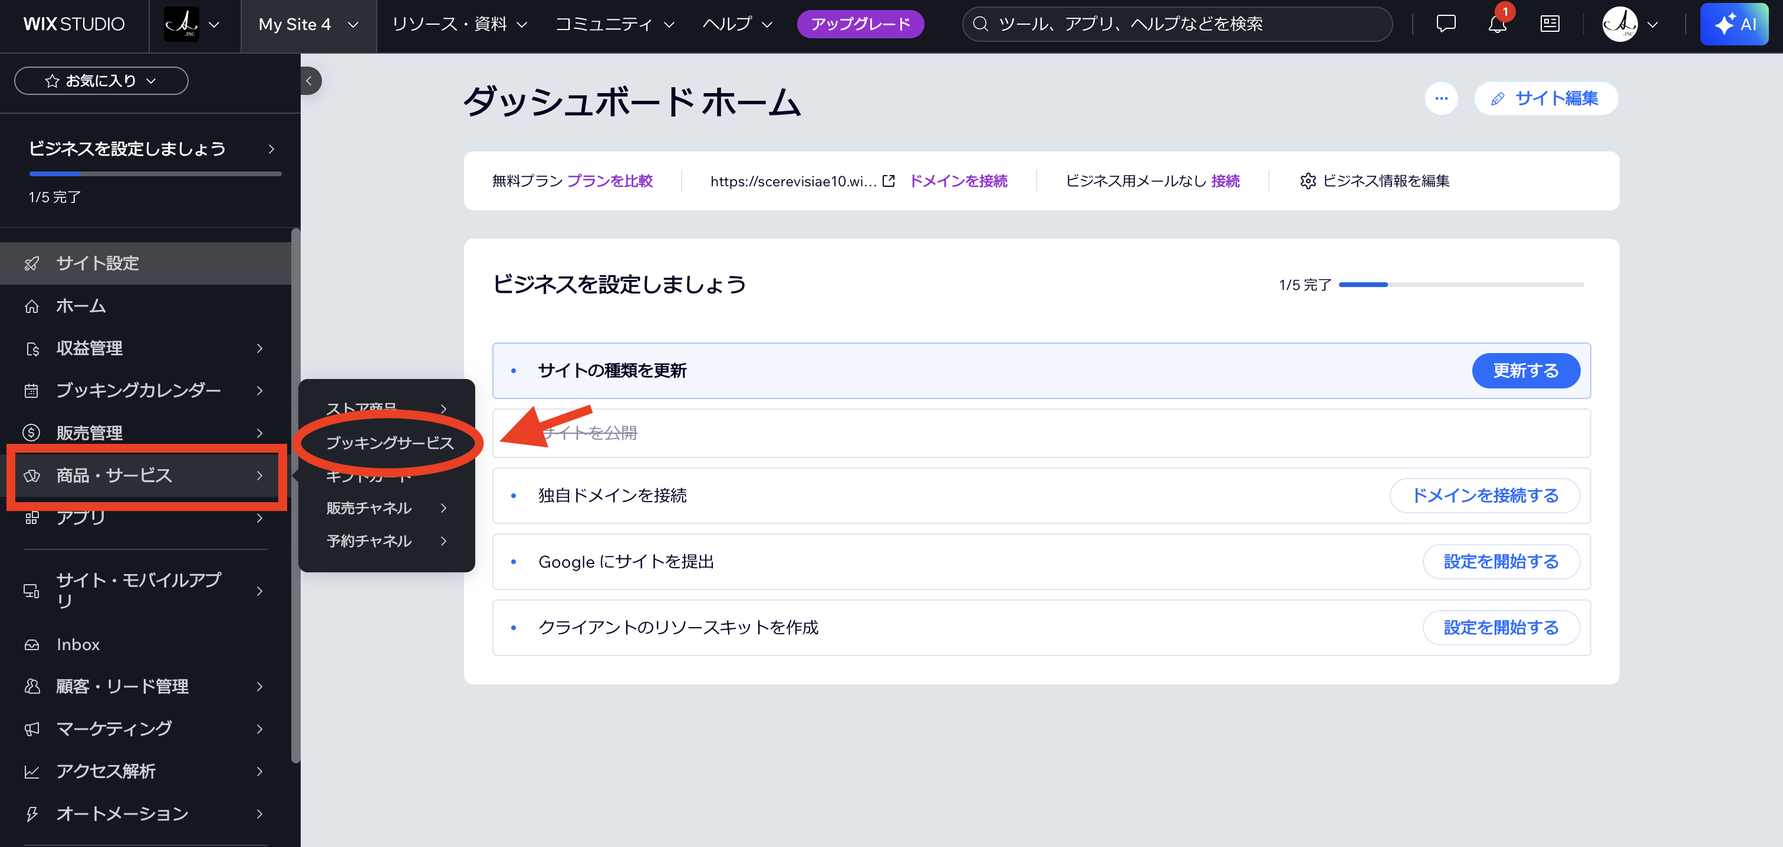Open the updates feed icon beside notifications
Viewport: 1783px width, 847px height.
point(1550,24)
